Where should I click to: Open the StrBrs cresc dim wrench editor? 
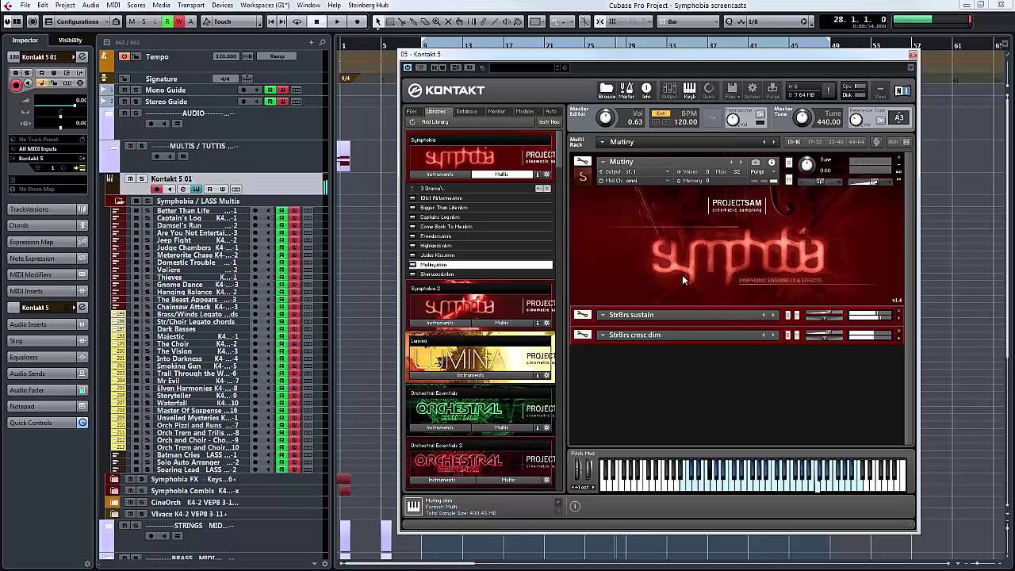tap(582, 335)
